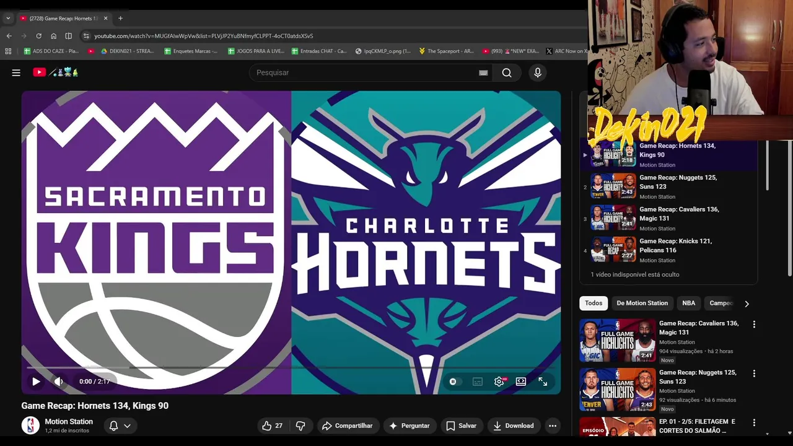Open playlist item Knicks 121, Pelicans 116
The height and width of the screenshot is (446, 793).
point(668,250)
